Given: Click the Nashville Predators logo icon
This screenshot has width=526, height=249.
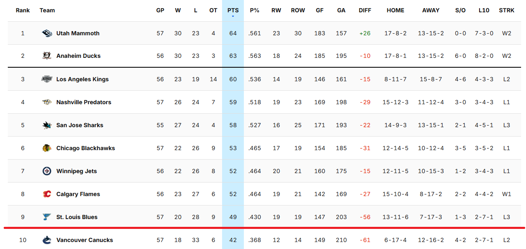Looking at the screenshot, I should [47, 102].
